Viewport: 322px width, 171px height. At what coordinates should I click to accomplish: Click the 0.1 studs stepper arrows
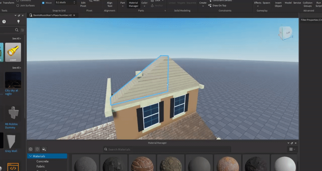click(74, 3)
